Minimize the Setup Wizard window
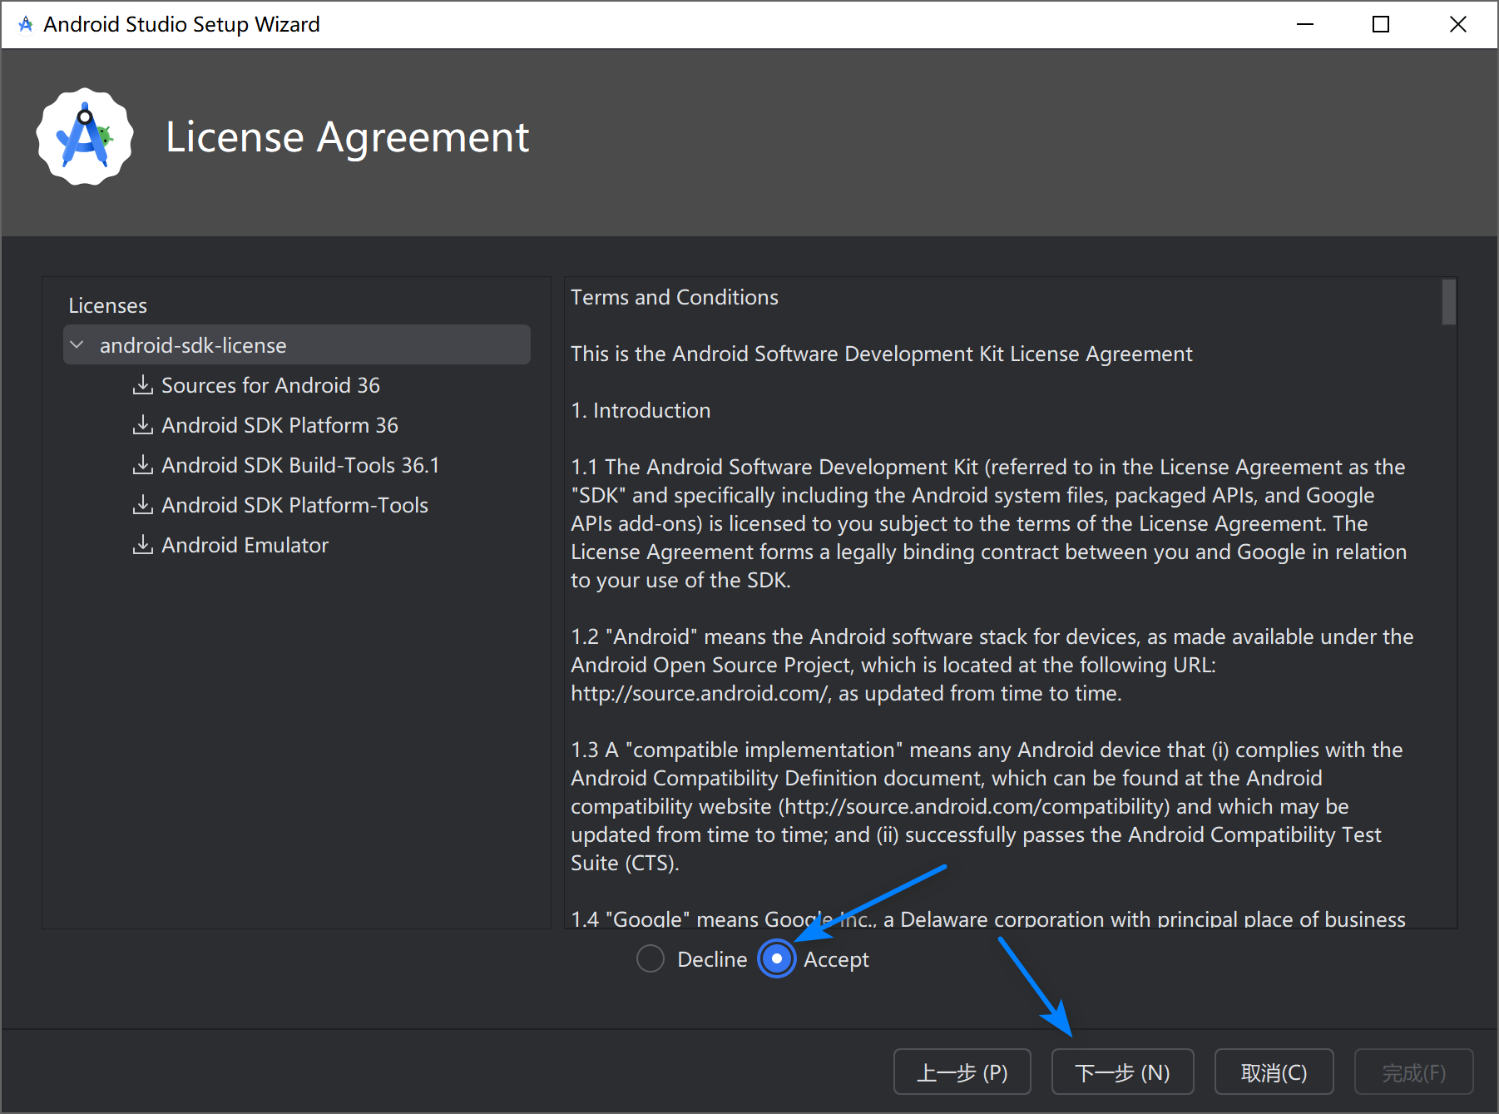This screenshot has height=1114, width=1499. point(1305,24)
